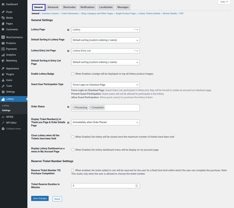Viewport: 234px width, 208px height.
Task: Show help tooltip for Order Status
Action: 68,107
